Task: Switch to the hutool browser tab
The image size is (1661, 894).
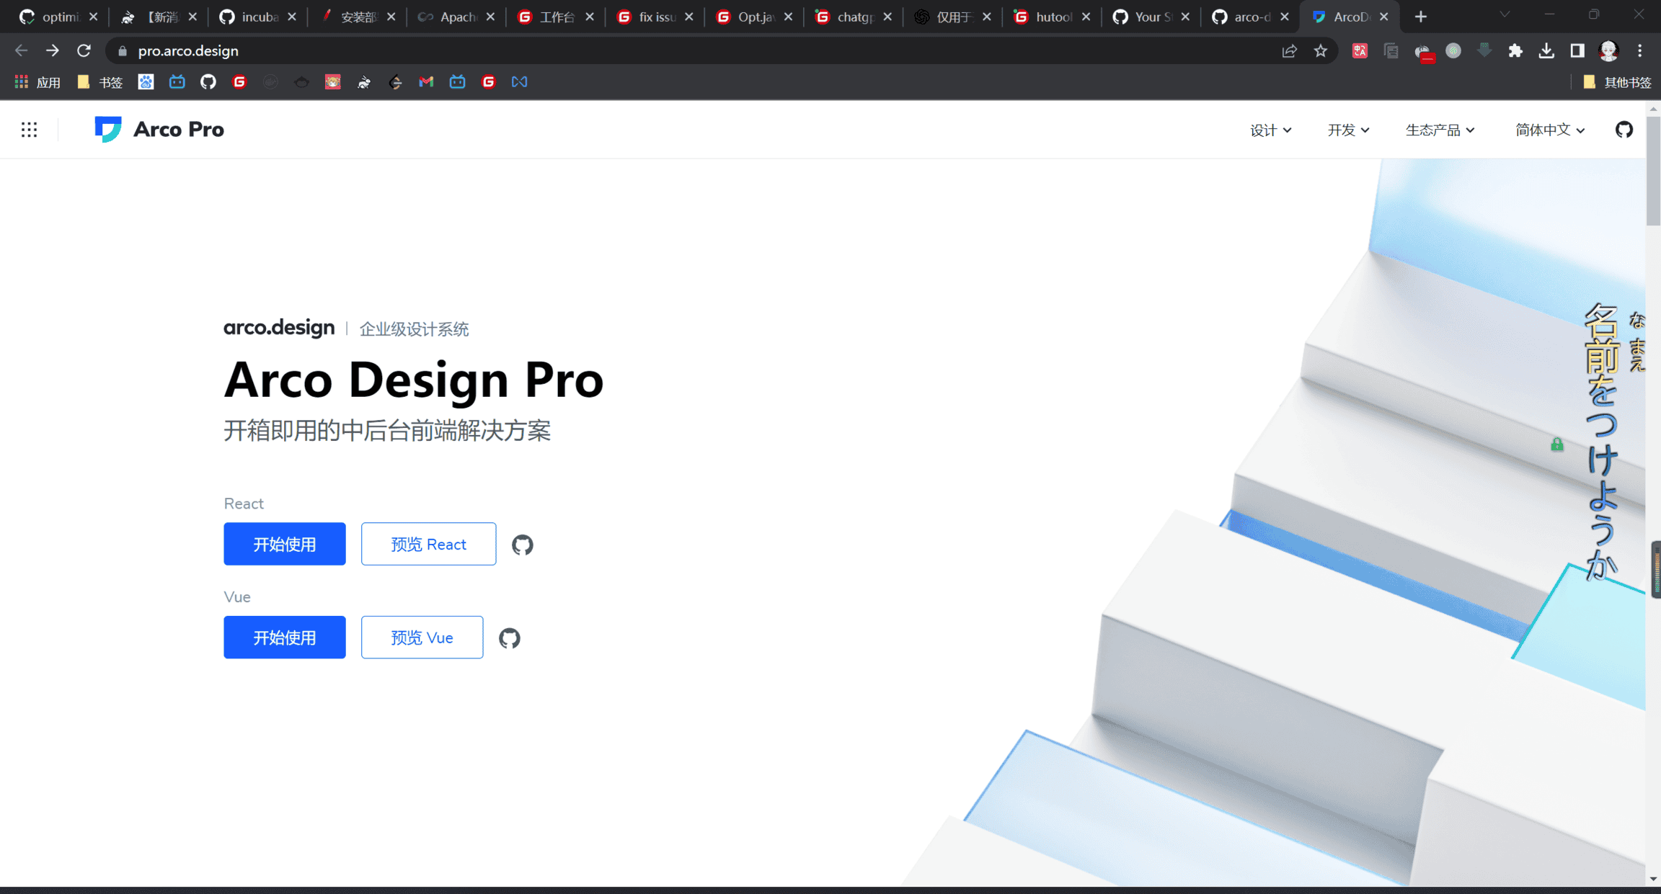Action: pos(1052,17)
